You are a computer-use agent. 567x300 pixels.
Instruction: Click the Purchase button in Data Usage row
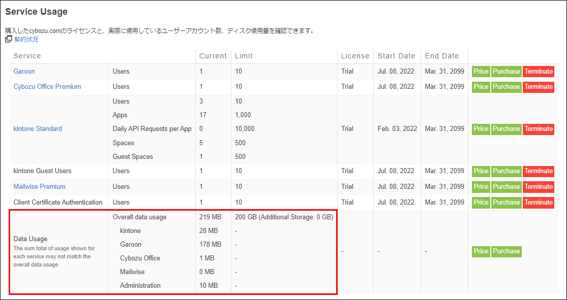(x=506, y=251)
